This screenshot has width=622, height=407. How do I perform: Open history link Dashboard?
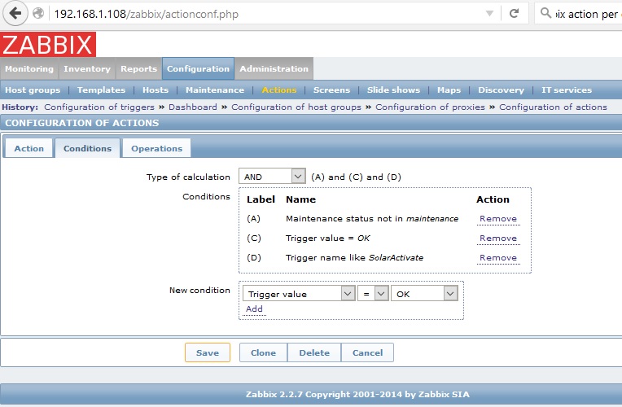tap(193, 107)
